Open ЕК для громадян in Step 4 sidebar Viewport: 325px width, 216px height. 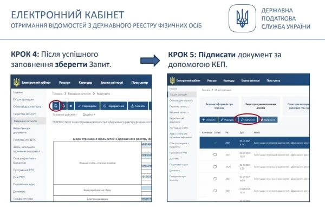tap(23, 99)
